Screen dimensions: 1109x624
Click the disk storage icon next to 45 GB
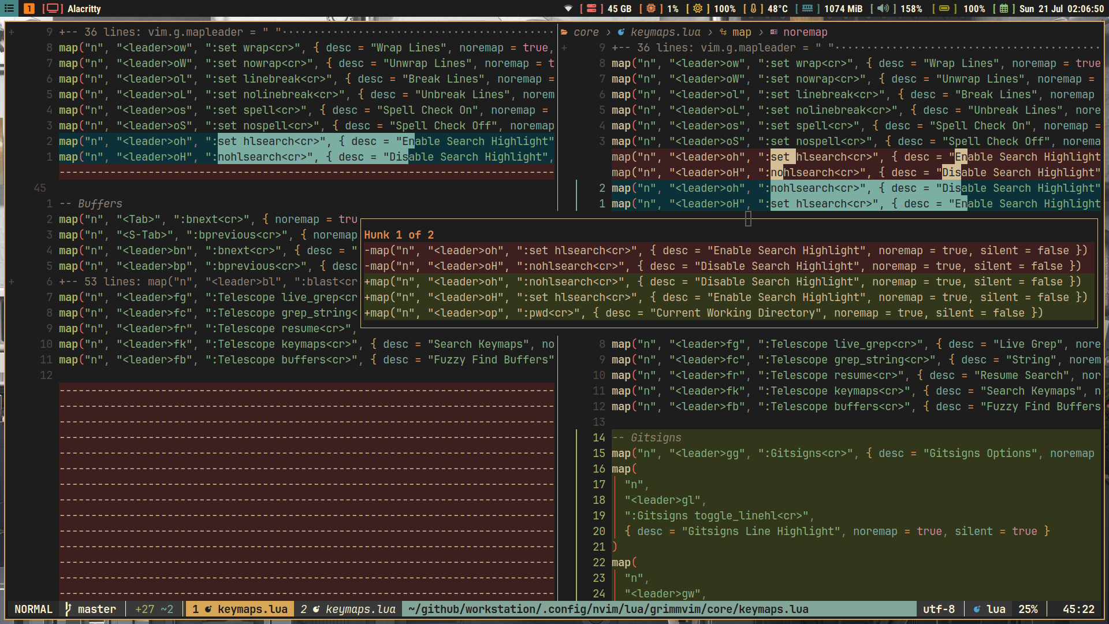tap(591, 9)
